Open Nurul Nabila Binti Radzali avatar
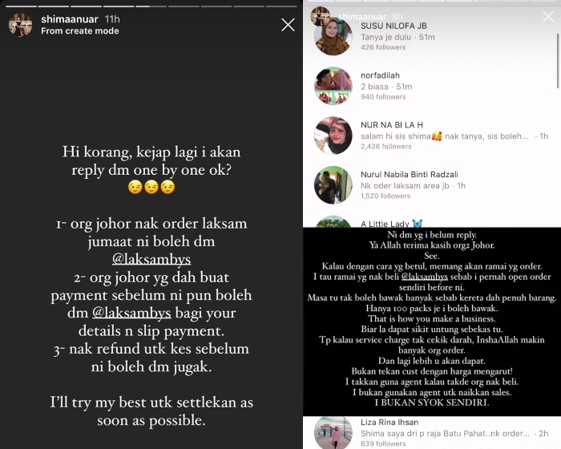Image resolution: width=561 pixels, height=449 pixels. (333, 184)
